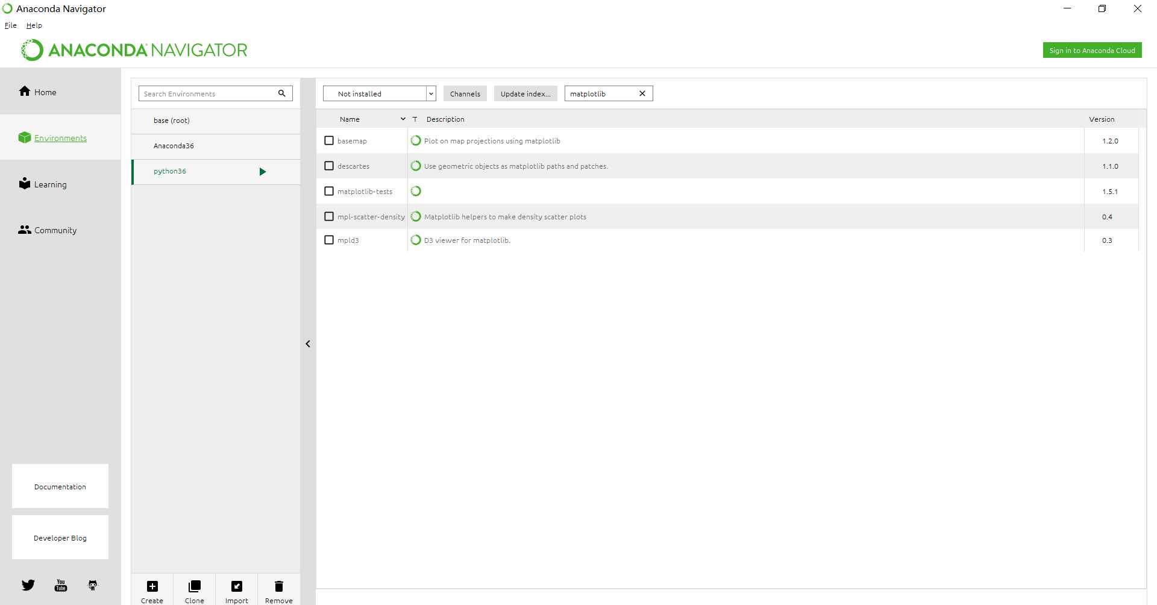Viewport: 1157px width, 605px height.
Task: Click mpl-scatter-density version 0.4
Action: (1107, 217)
